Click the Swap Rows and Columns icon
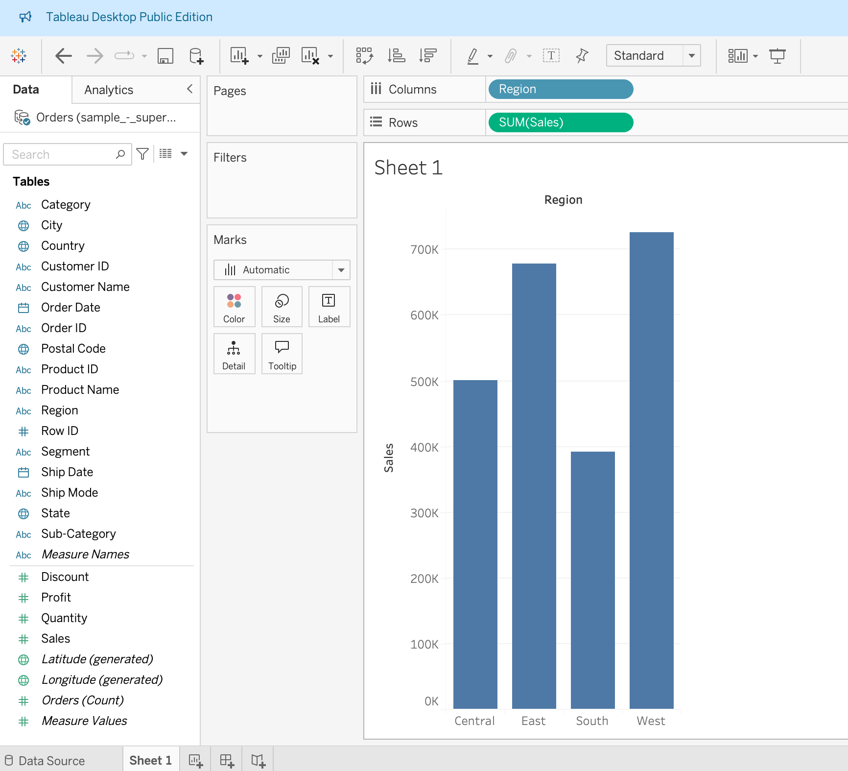Viewport: 848px width, 771px height. (364, 56)
